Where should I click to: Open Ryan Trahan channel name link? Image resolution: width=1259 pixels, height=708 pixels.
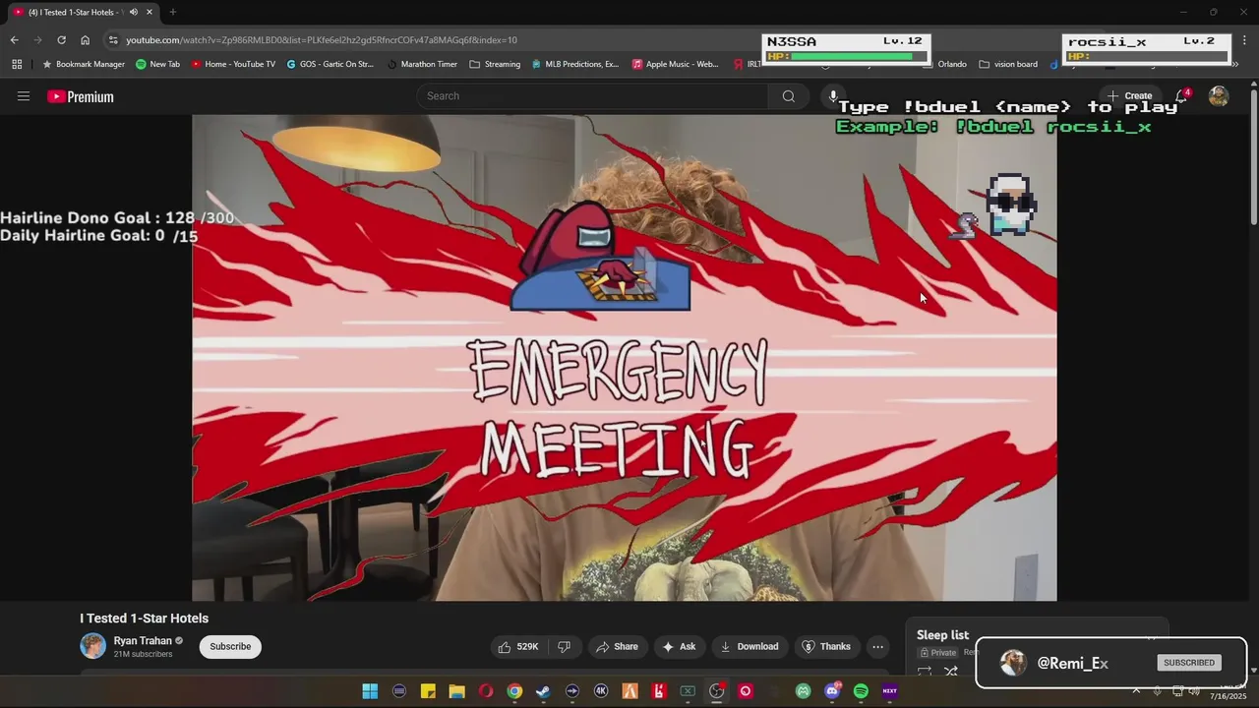tap(143, 641)
